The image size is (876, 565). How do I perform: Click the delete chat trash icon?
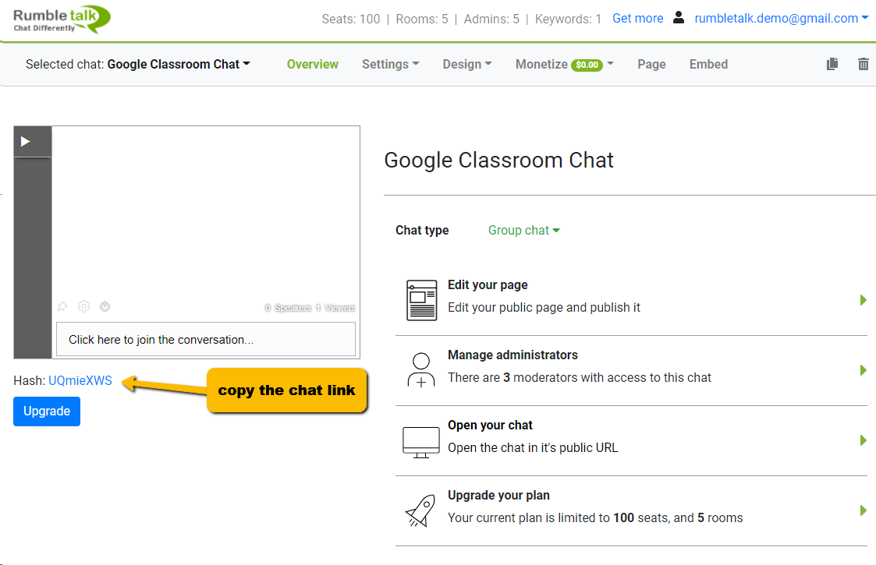point(864,64)
